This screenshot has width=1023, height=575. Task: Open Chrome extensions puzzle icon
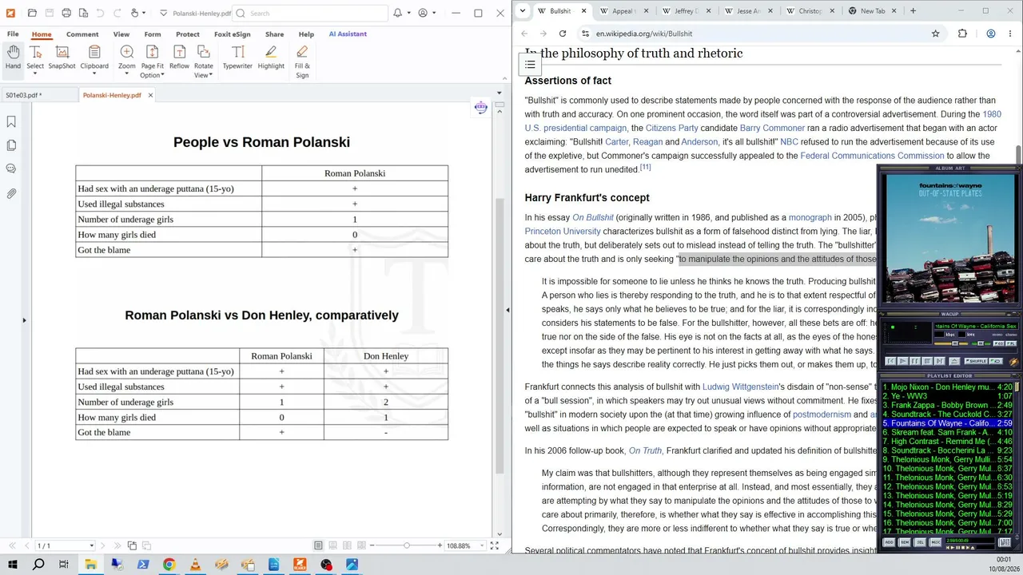click(x=962, y=34)
